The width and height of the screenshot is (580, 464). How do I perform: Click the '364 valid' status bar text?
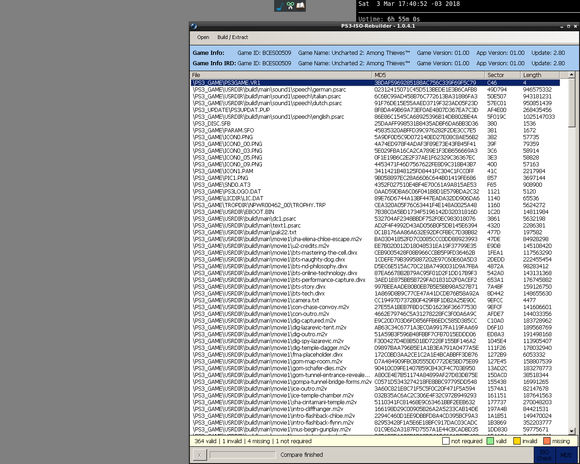click(x=205, y=441)
